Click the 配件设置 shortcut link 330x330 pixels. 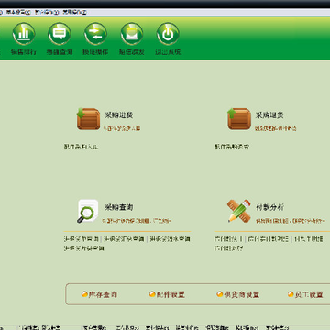[x=170, y=294]
